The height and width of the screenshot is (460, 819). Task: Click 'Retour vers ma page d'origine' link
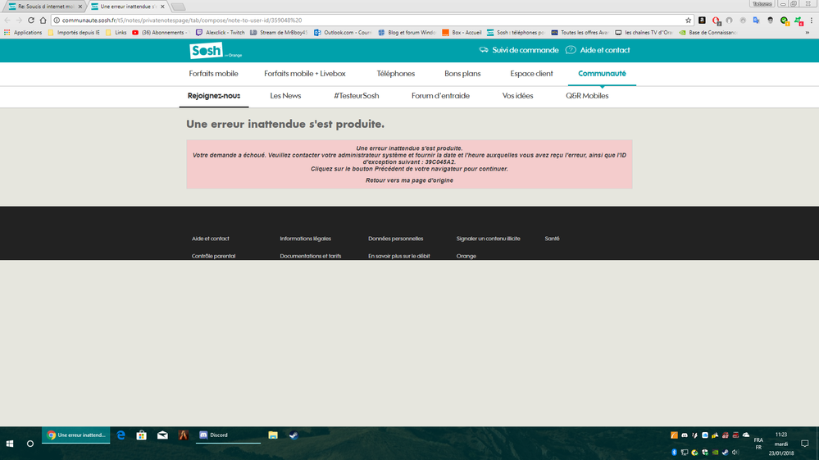pos(409,180)
